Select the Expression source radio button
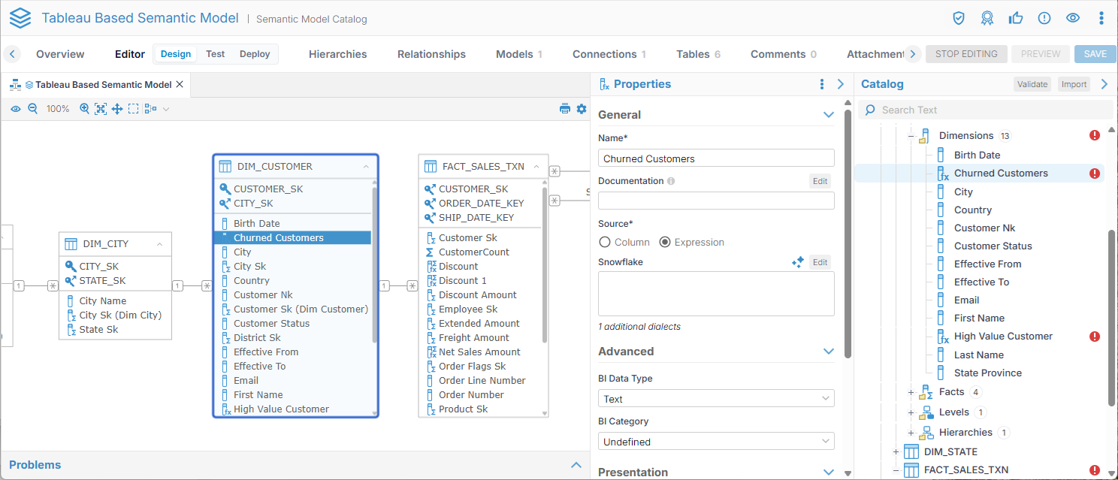Viewport: 1118px width, 480px height. (x=665, y=243)
